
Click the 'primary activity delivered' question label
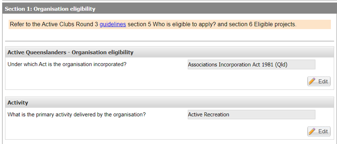[x=76, y=115]
